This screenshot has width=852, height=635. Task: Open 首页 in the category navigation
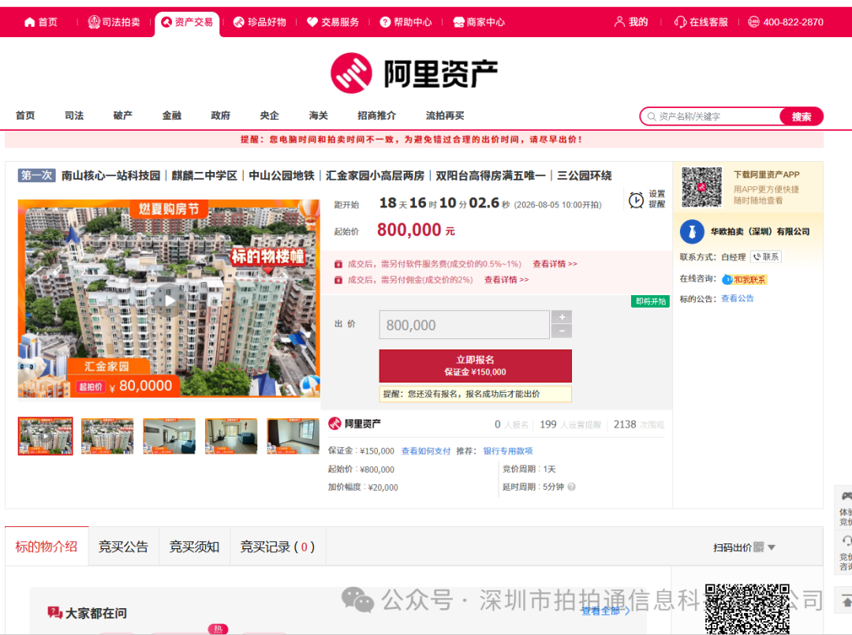pos(25,116)
